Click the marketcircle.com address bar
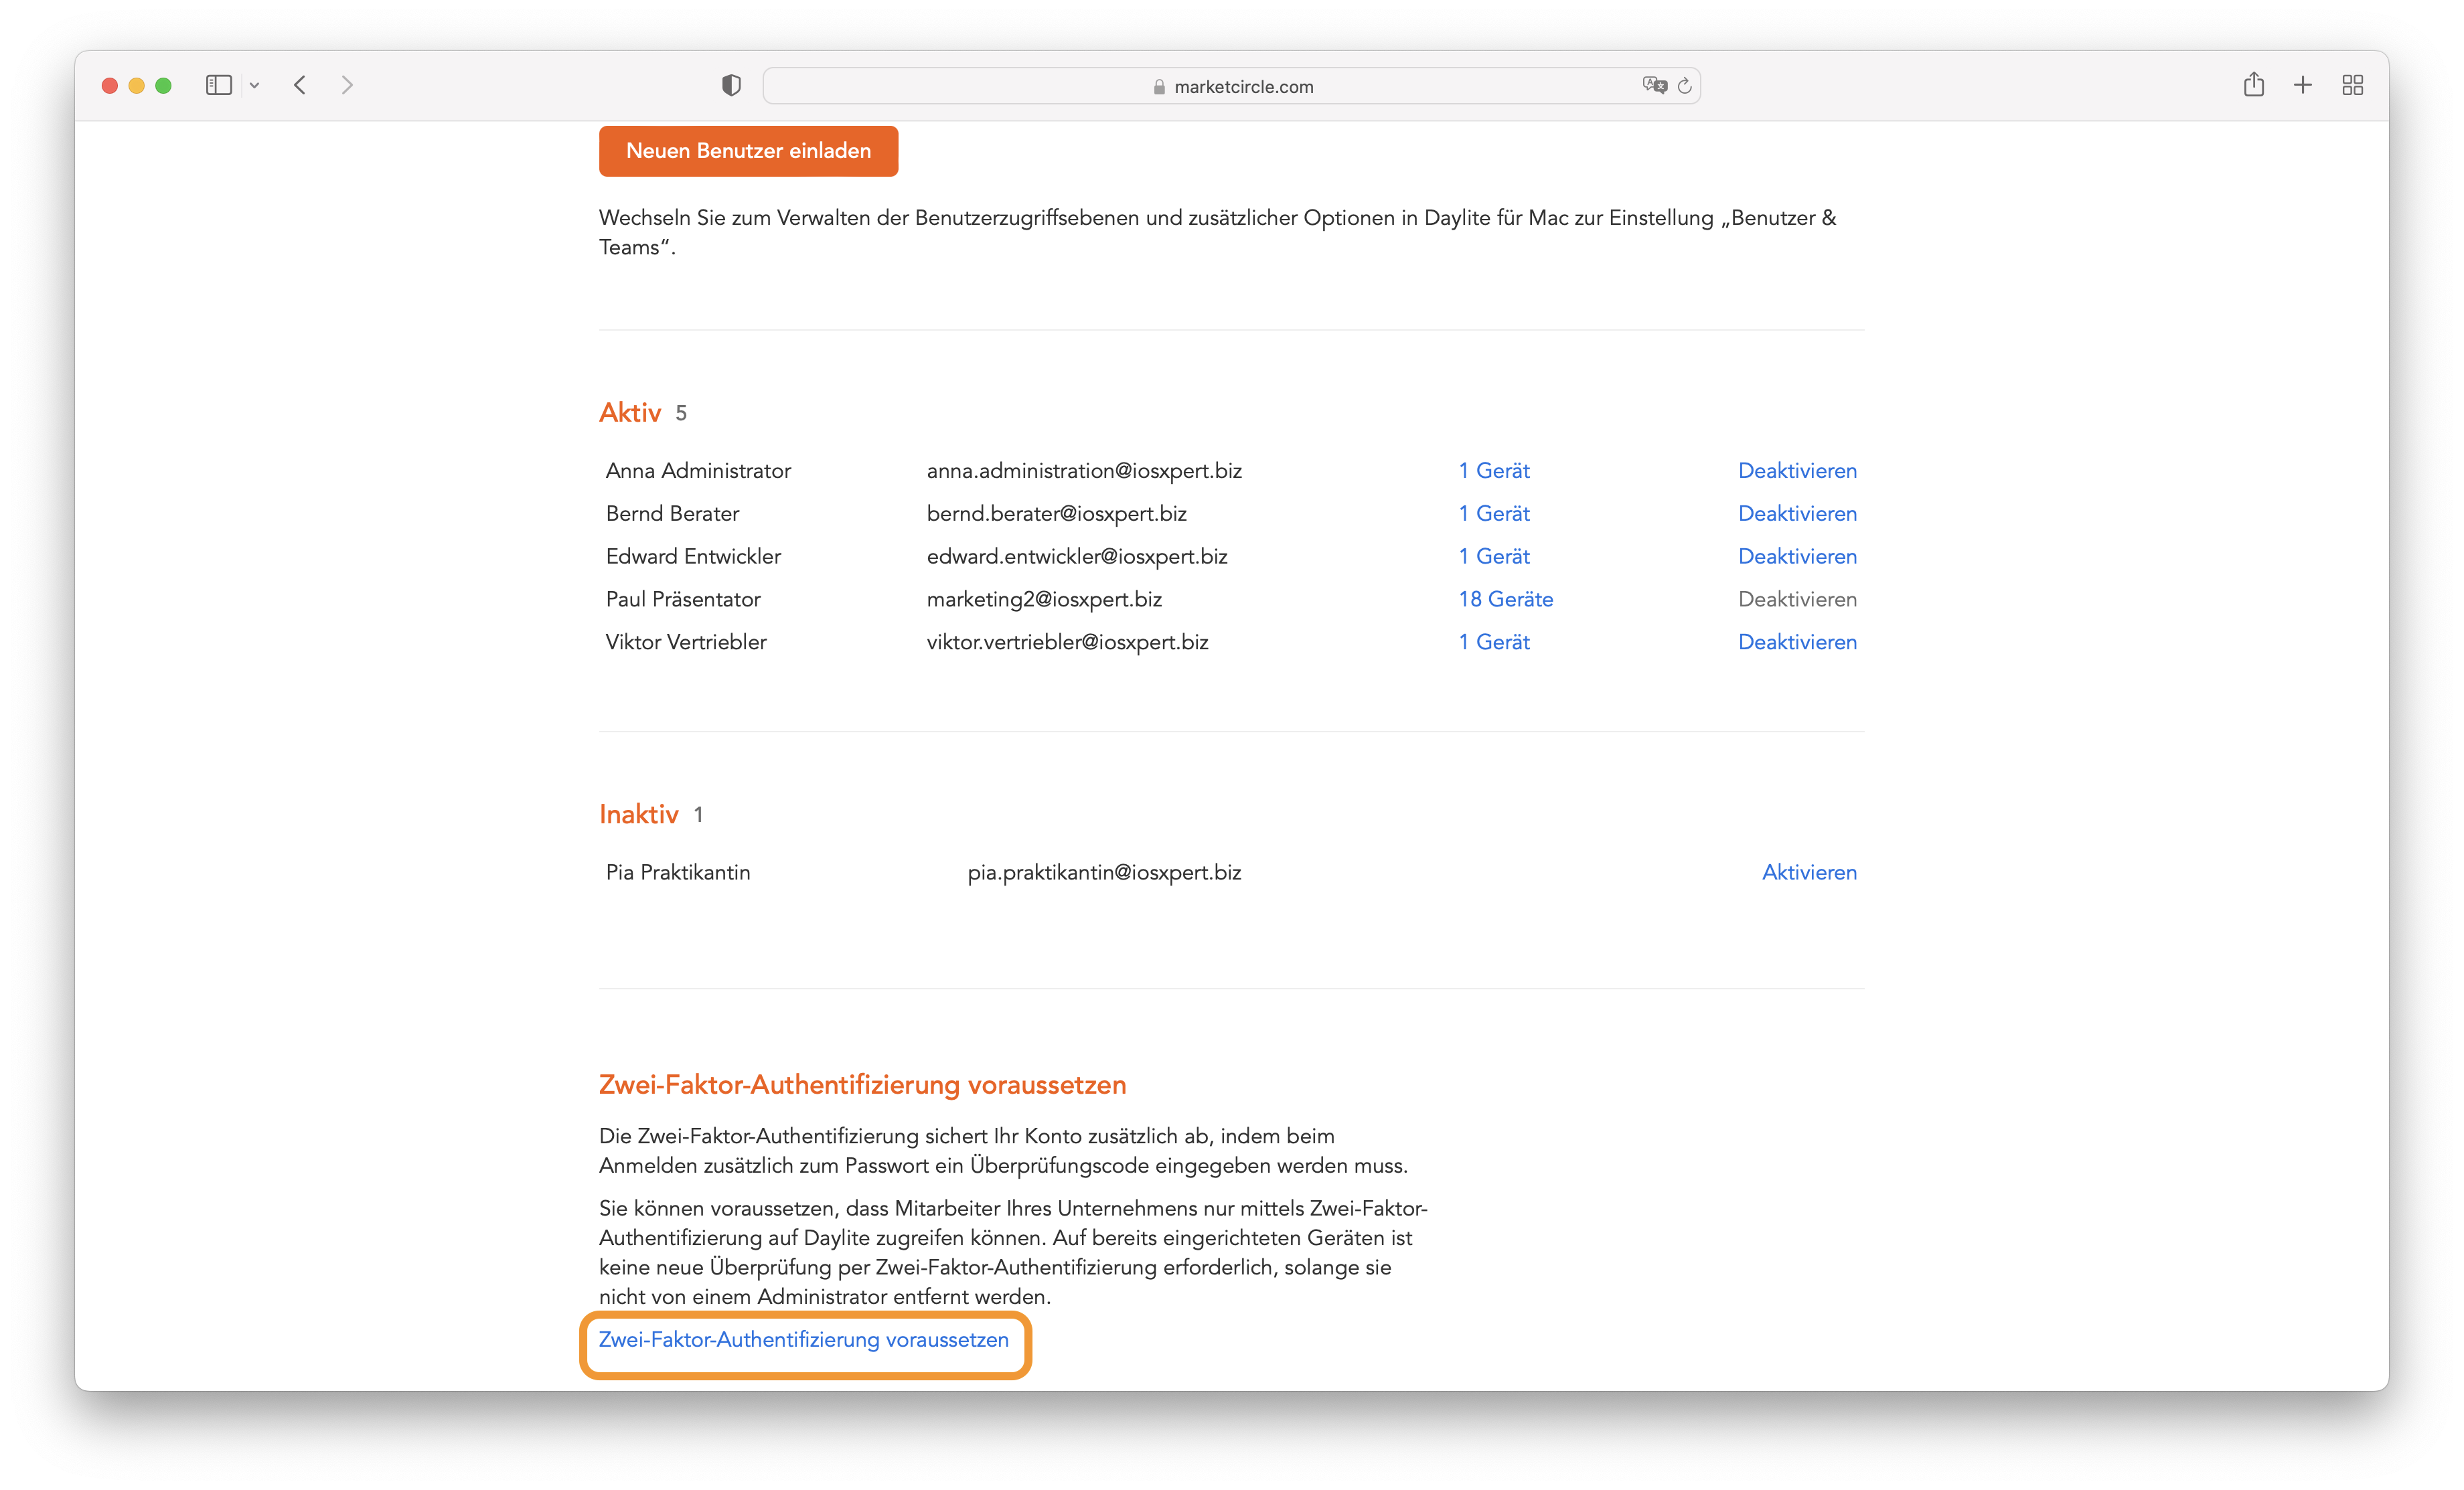Screen dimensions: 2464x1490 click(x=1231, y=86)
